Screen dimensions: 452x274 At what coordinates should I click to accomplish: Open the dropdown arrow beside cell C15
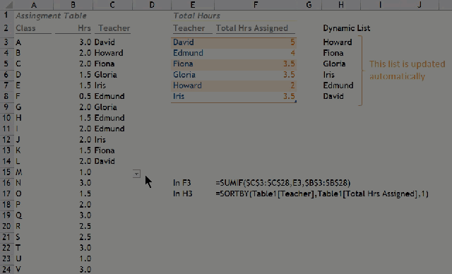[x=136, y=174]
